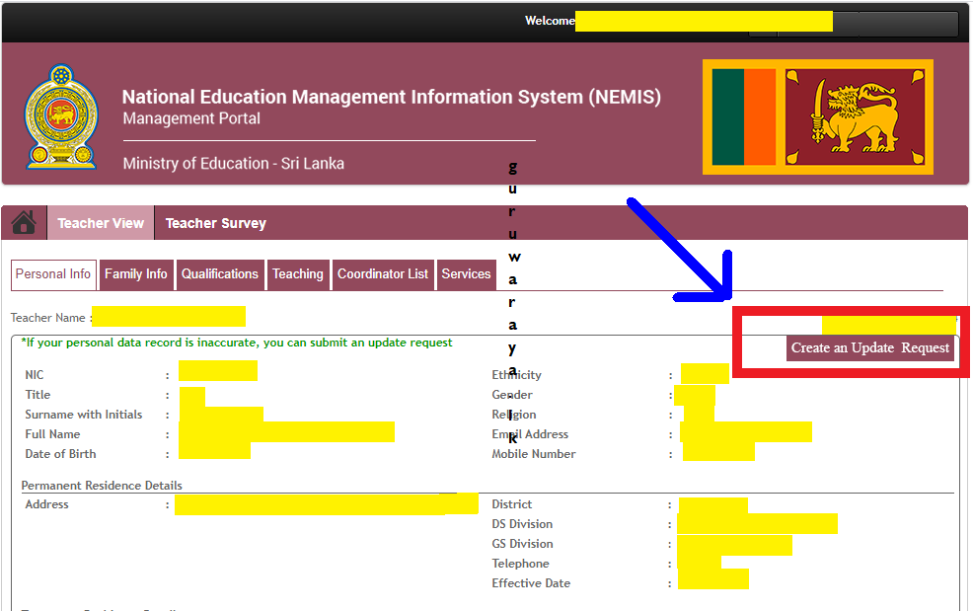Switch to the Teacher View tab

(x=100, y=222)
